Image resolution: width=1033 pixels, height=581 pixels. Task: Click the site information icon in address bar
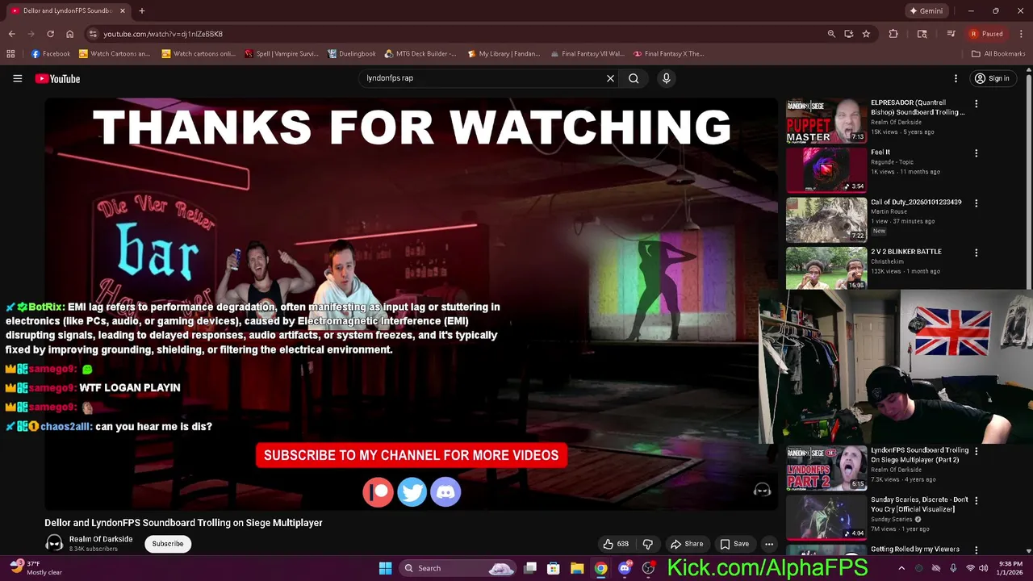[94, 34]
